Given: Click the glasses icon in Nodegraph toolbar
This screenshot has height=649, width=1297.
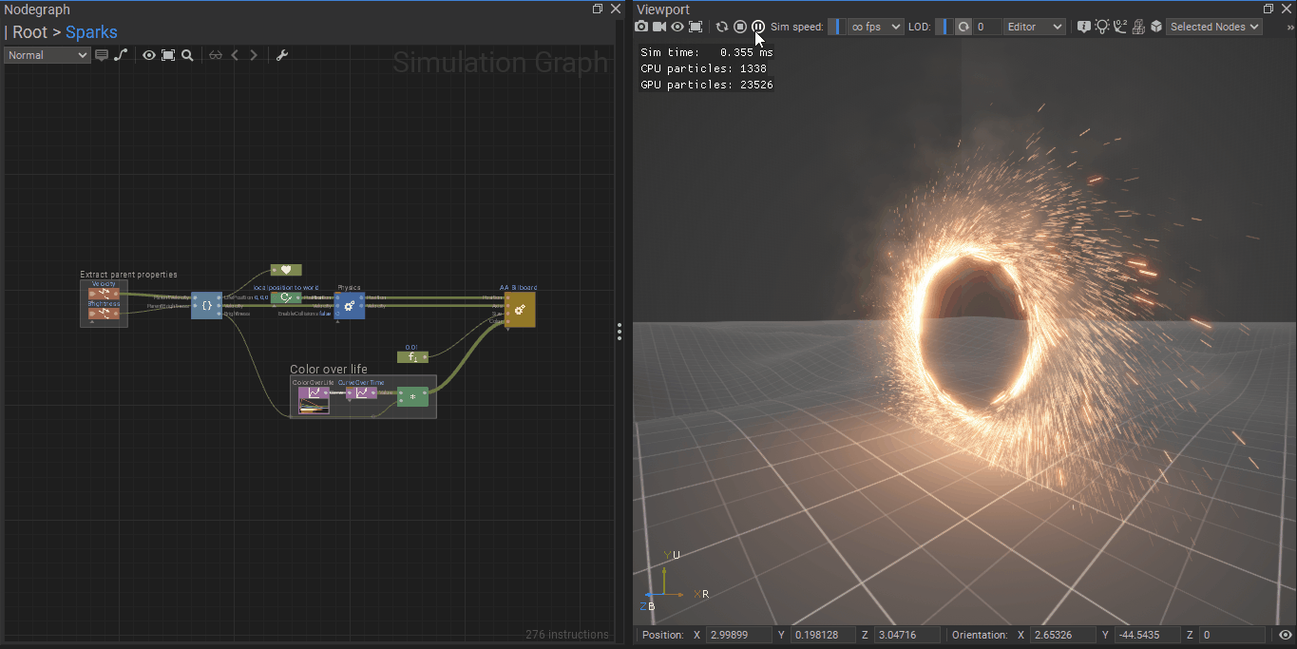Looking at the screenshot, I should click(x=216, y=55).
